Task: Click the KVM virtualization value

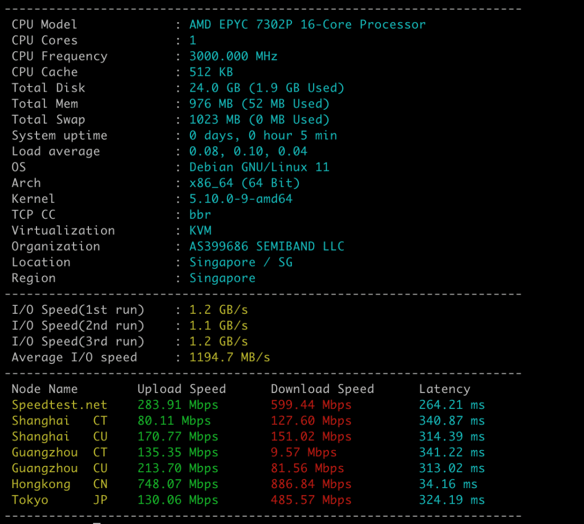Action: [x=200, y=231]
